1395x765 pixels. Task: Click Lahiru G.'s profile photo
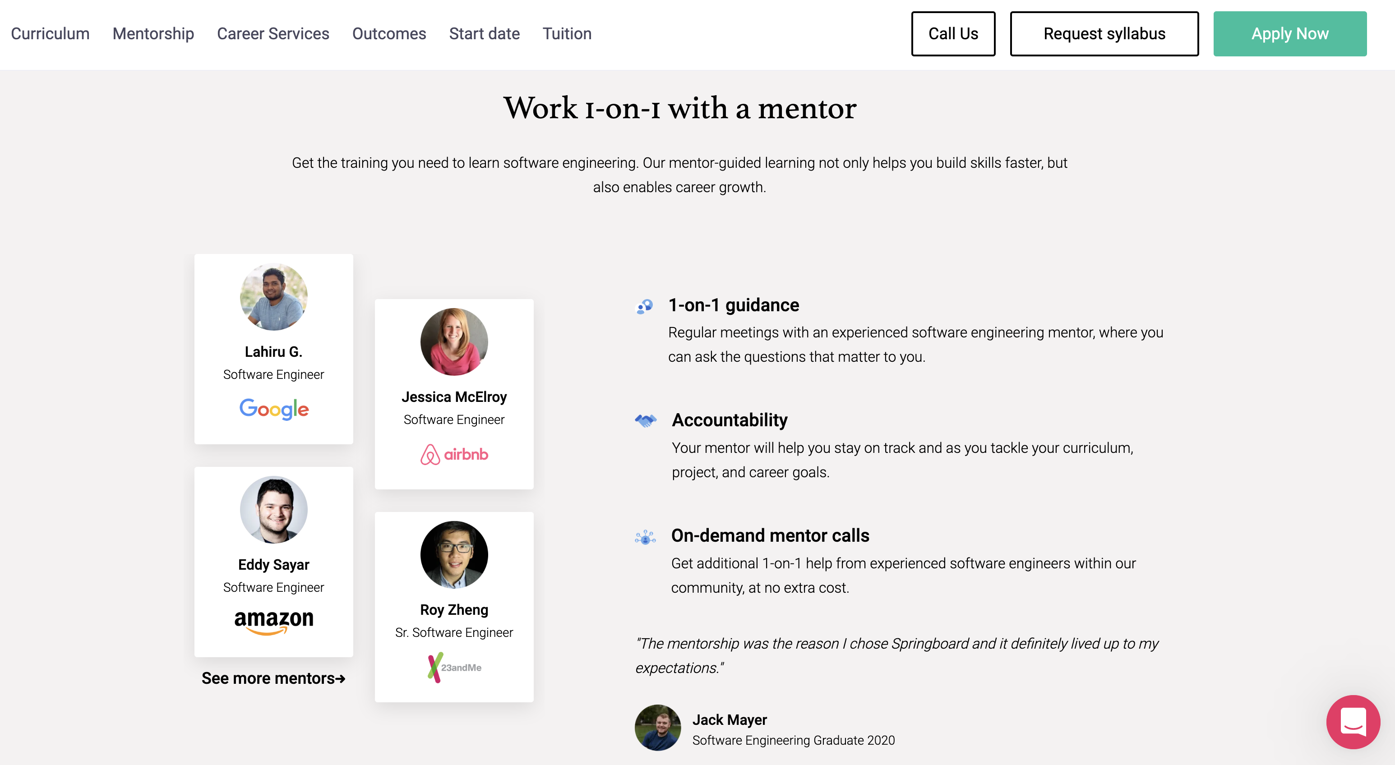tap(274, 297)
